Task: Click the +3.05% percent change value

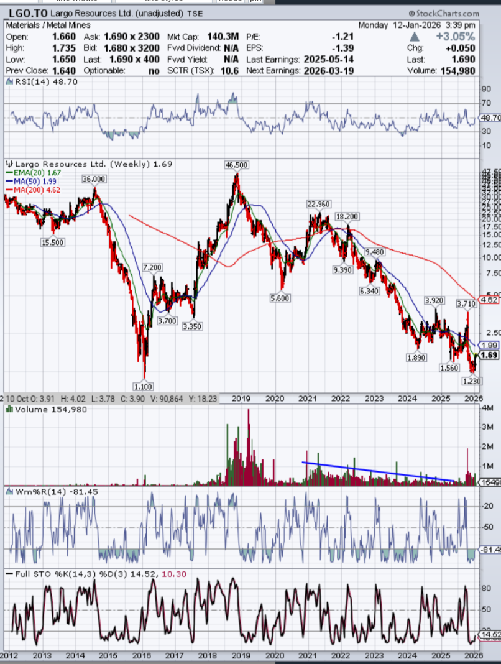Action: click(456, 37)
